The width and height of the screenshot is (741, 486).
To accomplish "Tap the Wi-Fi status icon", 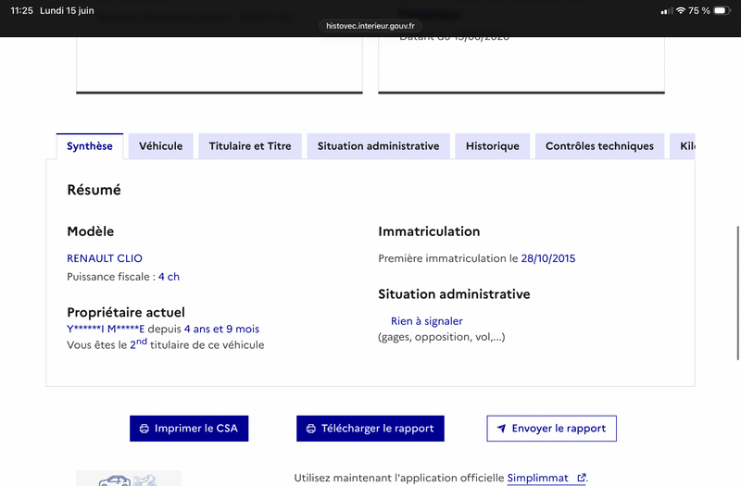I will tap(681, 10).
